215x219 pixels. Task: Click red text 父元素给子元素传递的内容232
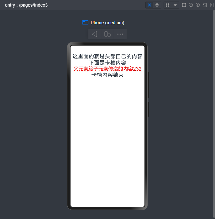coord(107,69)
